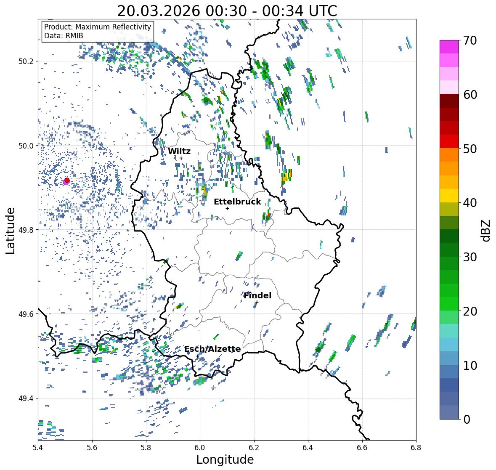The width and height of the screenshot is (496, 470).
Task: Click the longitude tick label 5.6
Action: tap(92, 447)
